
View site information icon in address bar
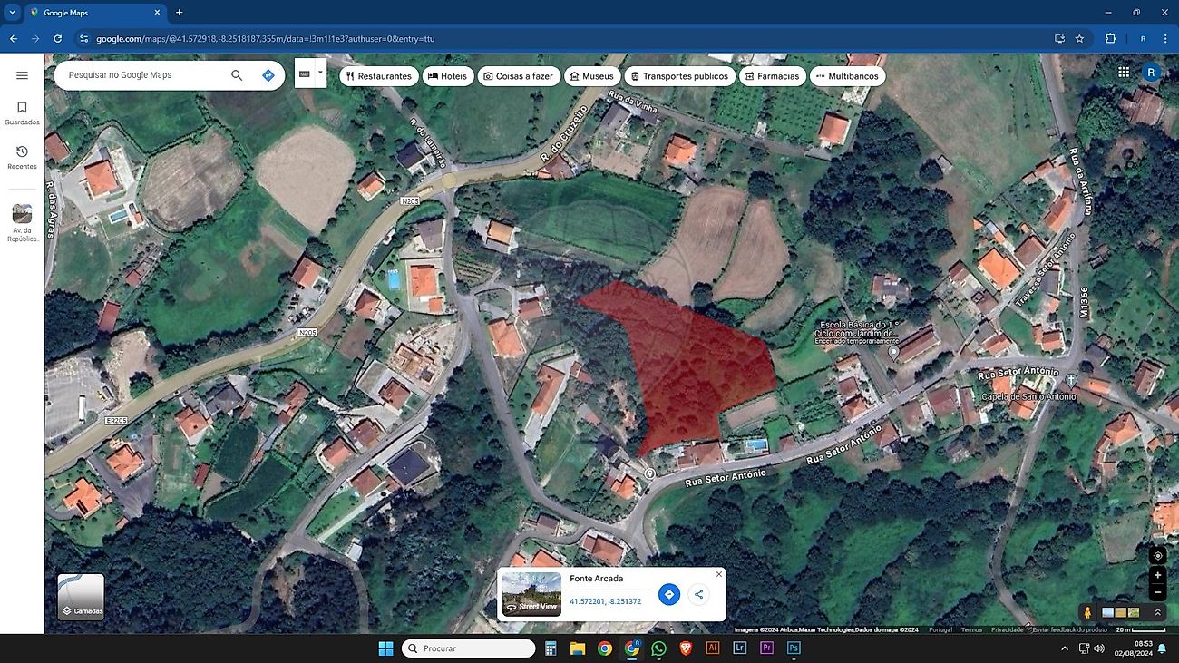pos(84,39)
